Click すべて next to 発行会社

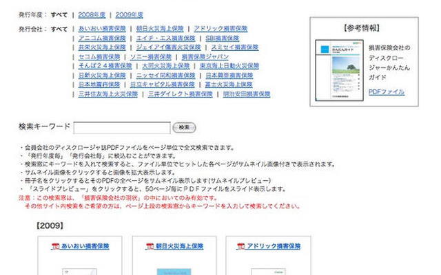coord(59,29)
